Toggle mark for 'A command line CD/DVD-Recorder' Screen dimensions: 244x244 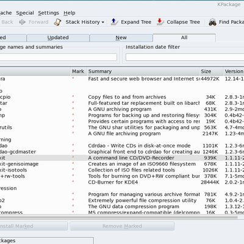73,157
